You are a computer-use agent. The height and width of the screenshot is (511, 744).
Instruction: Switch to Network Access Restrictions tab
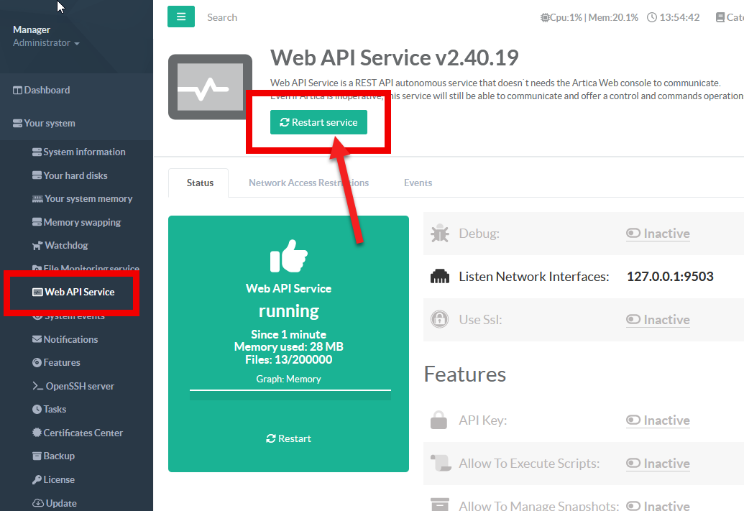pos(308,183)
